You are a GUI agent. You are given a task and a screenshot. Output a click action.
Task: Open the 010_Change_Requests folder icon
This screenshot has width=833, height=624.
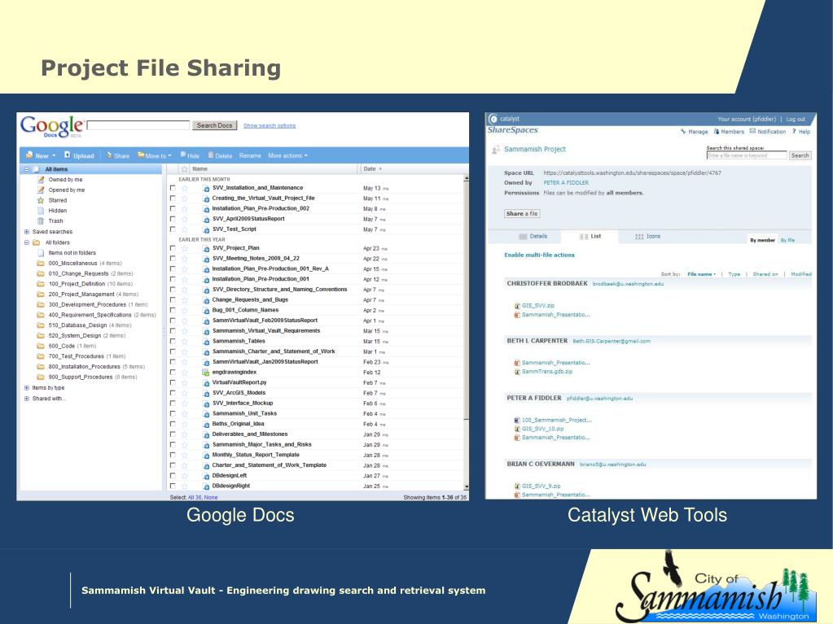point(41,273)
